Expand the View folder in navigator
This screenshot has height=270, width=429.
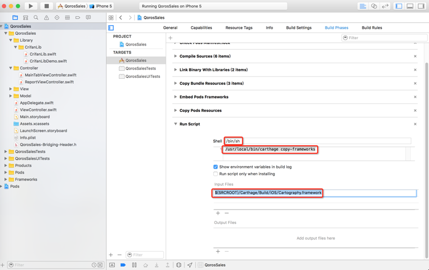pos(10,89)
